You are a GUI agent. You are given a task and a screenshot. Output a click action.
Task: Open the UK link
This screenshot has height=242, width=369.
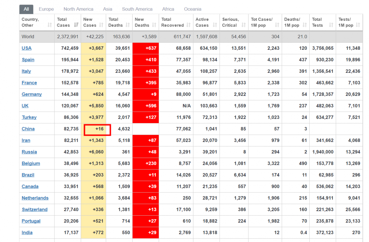coord(25,106)
